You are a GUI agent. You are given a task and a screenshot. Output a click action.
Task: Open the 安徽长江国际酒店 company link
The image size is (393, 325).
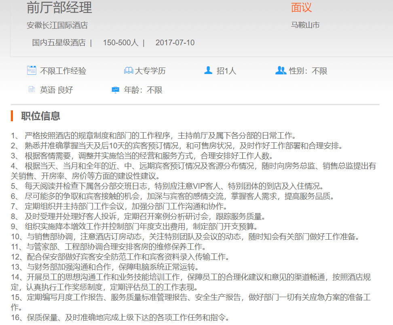click(x=57, y=25)
